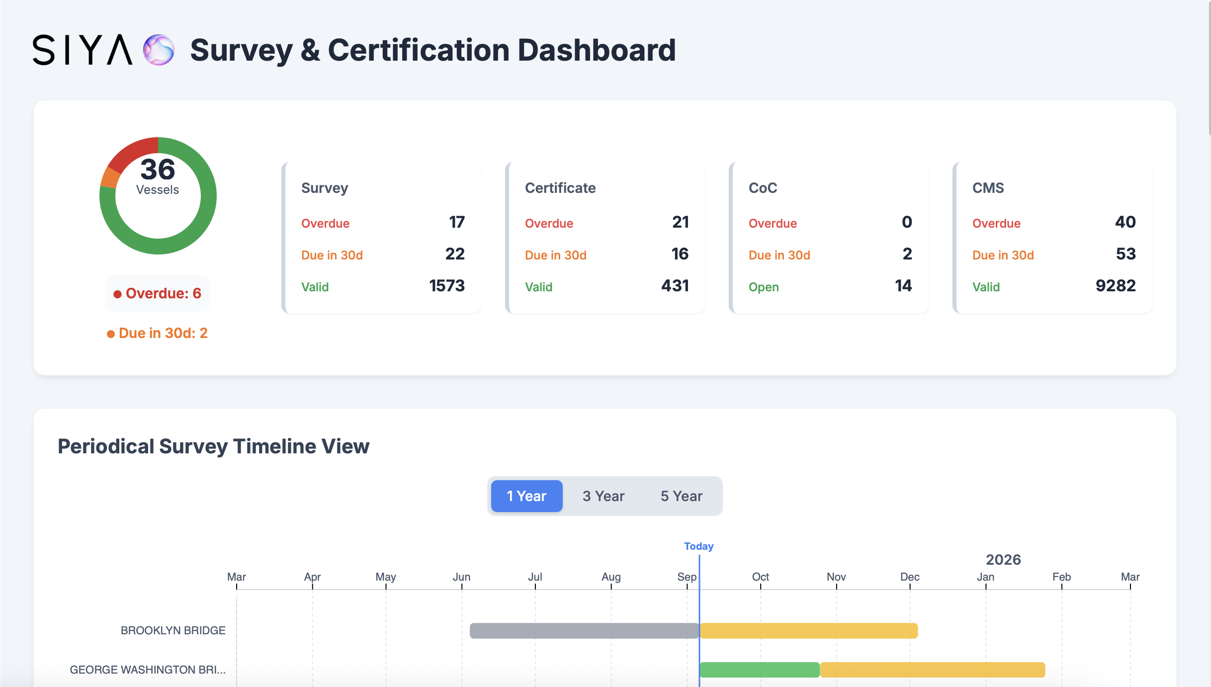The image size is (1211, 687).
Task: Click the Today marker on the timeline
Action: coord(699,546)
